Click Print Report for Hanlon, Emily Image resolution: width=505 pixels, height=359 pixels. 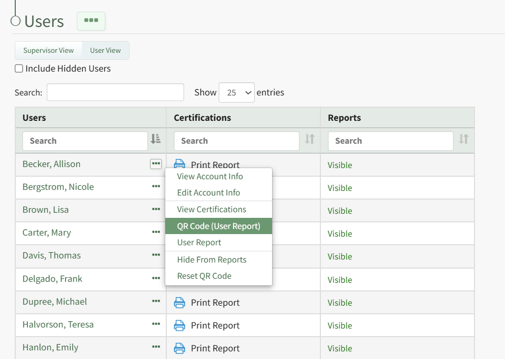click(215, 348)
